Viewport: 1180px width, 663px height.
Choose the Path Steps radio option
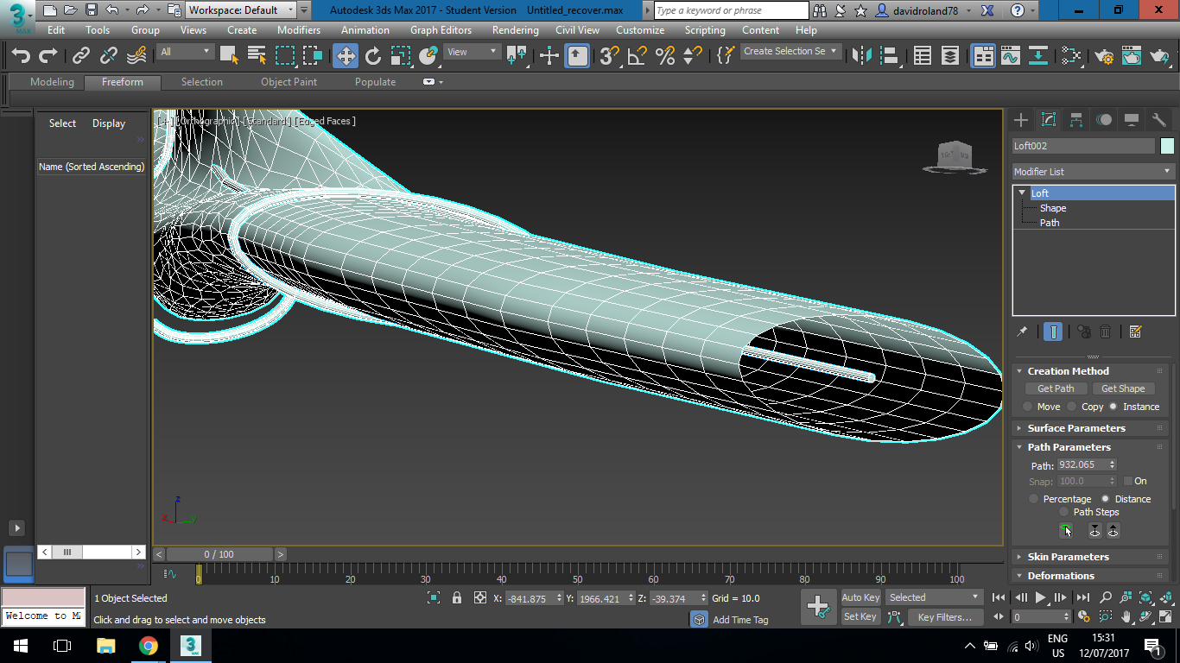pyautogui.click(x=1064, y=512)
